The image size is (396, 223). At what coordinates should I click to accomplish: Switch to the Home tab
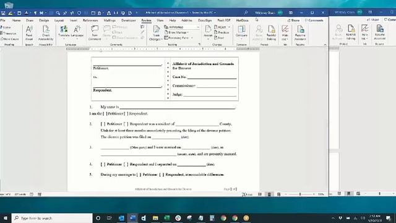[17, 20]
